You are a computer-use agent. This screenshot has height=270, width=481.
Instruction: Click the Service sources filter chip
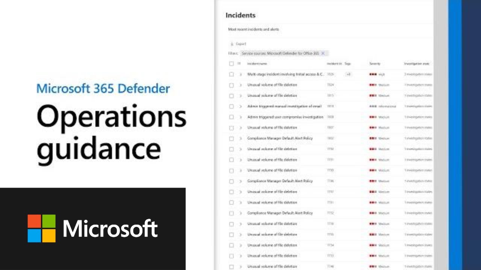[x=284, y=54]
